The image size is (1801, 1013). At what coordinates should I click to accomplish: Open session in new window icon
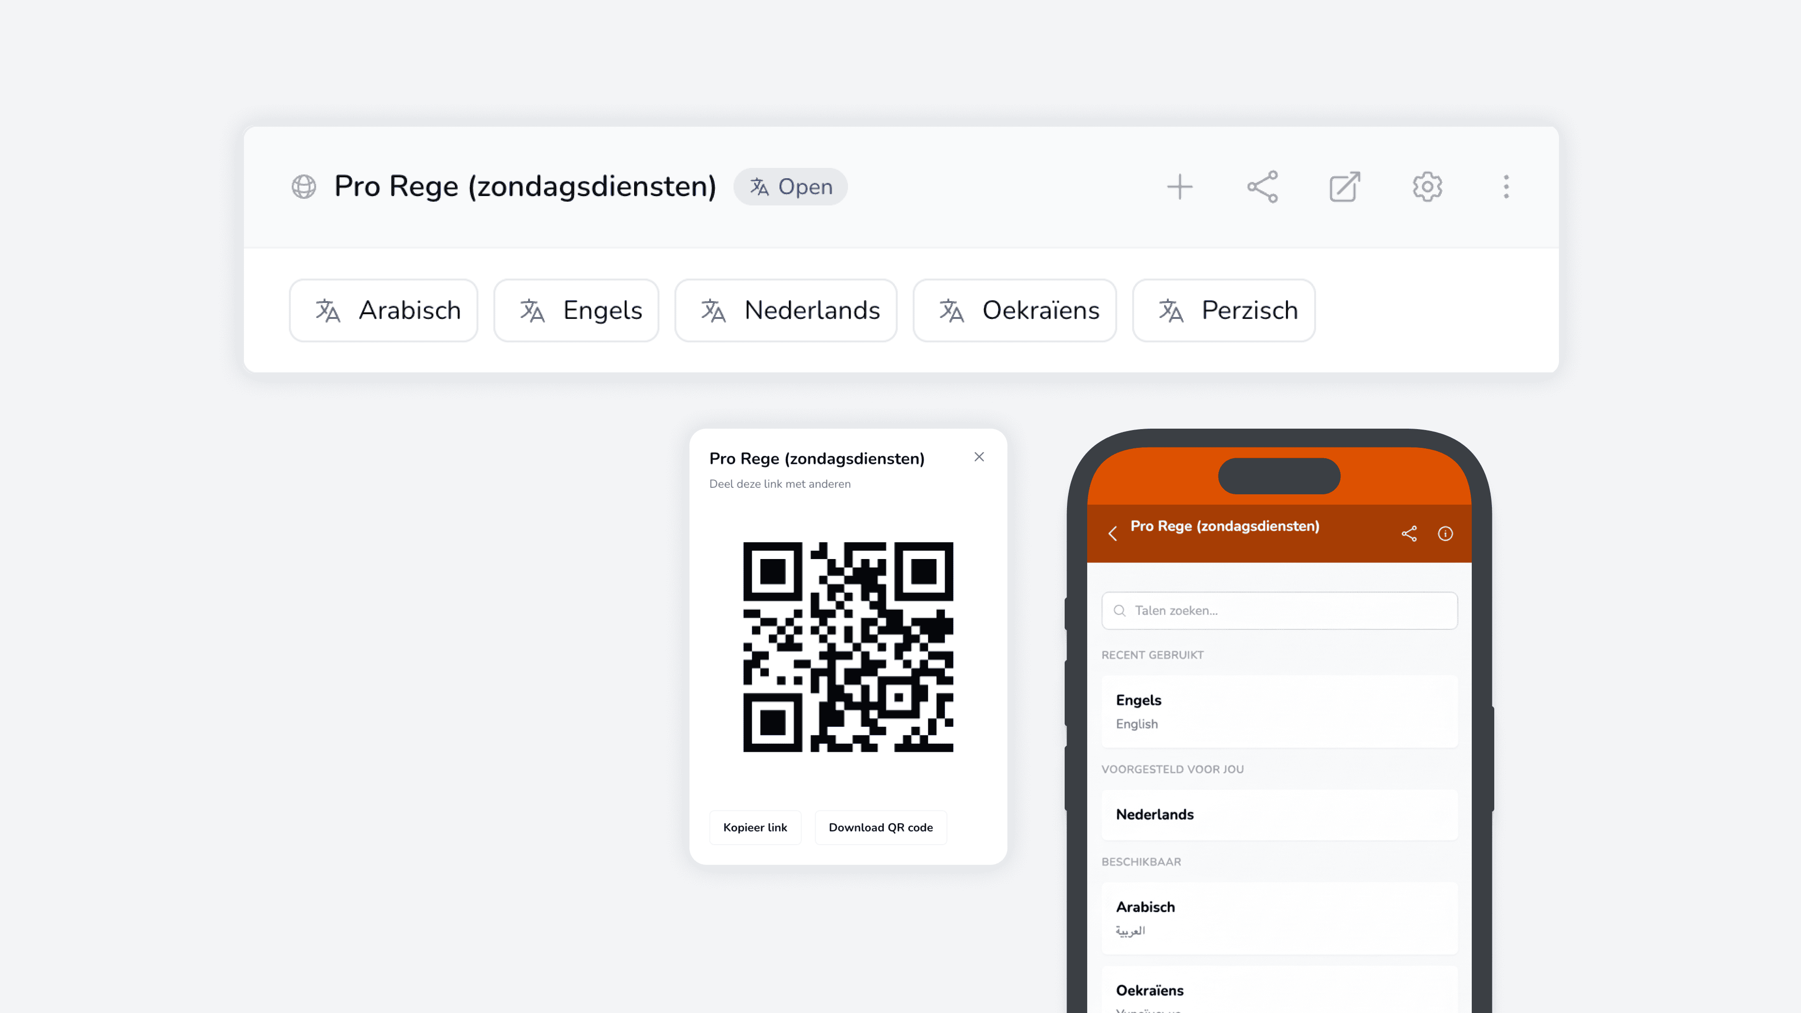pyautogui.click(x=1345, y=187)
